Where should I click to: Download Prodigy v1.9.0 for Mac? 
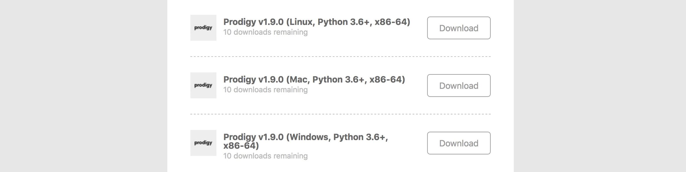[458, 86]
